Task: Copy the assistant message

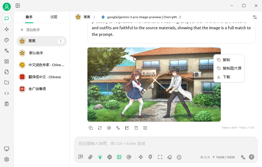Action: click(x=91, y=128)
